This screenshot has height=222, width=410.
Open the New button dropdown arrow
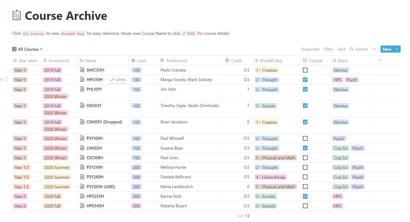[x=397, y=49]
